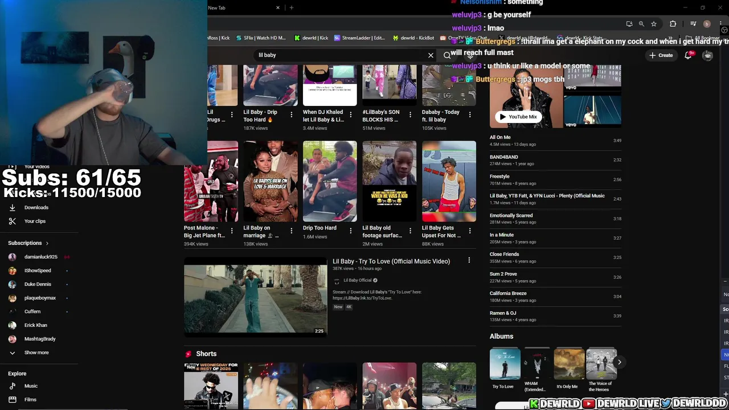729x410 pixels.
Task: Open a new browser tab with plus
Action: 291,7
